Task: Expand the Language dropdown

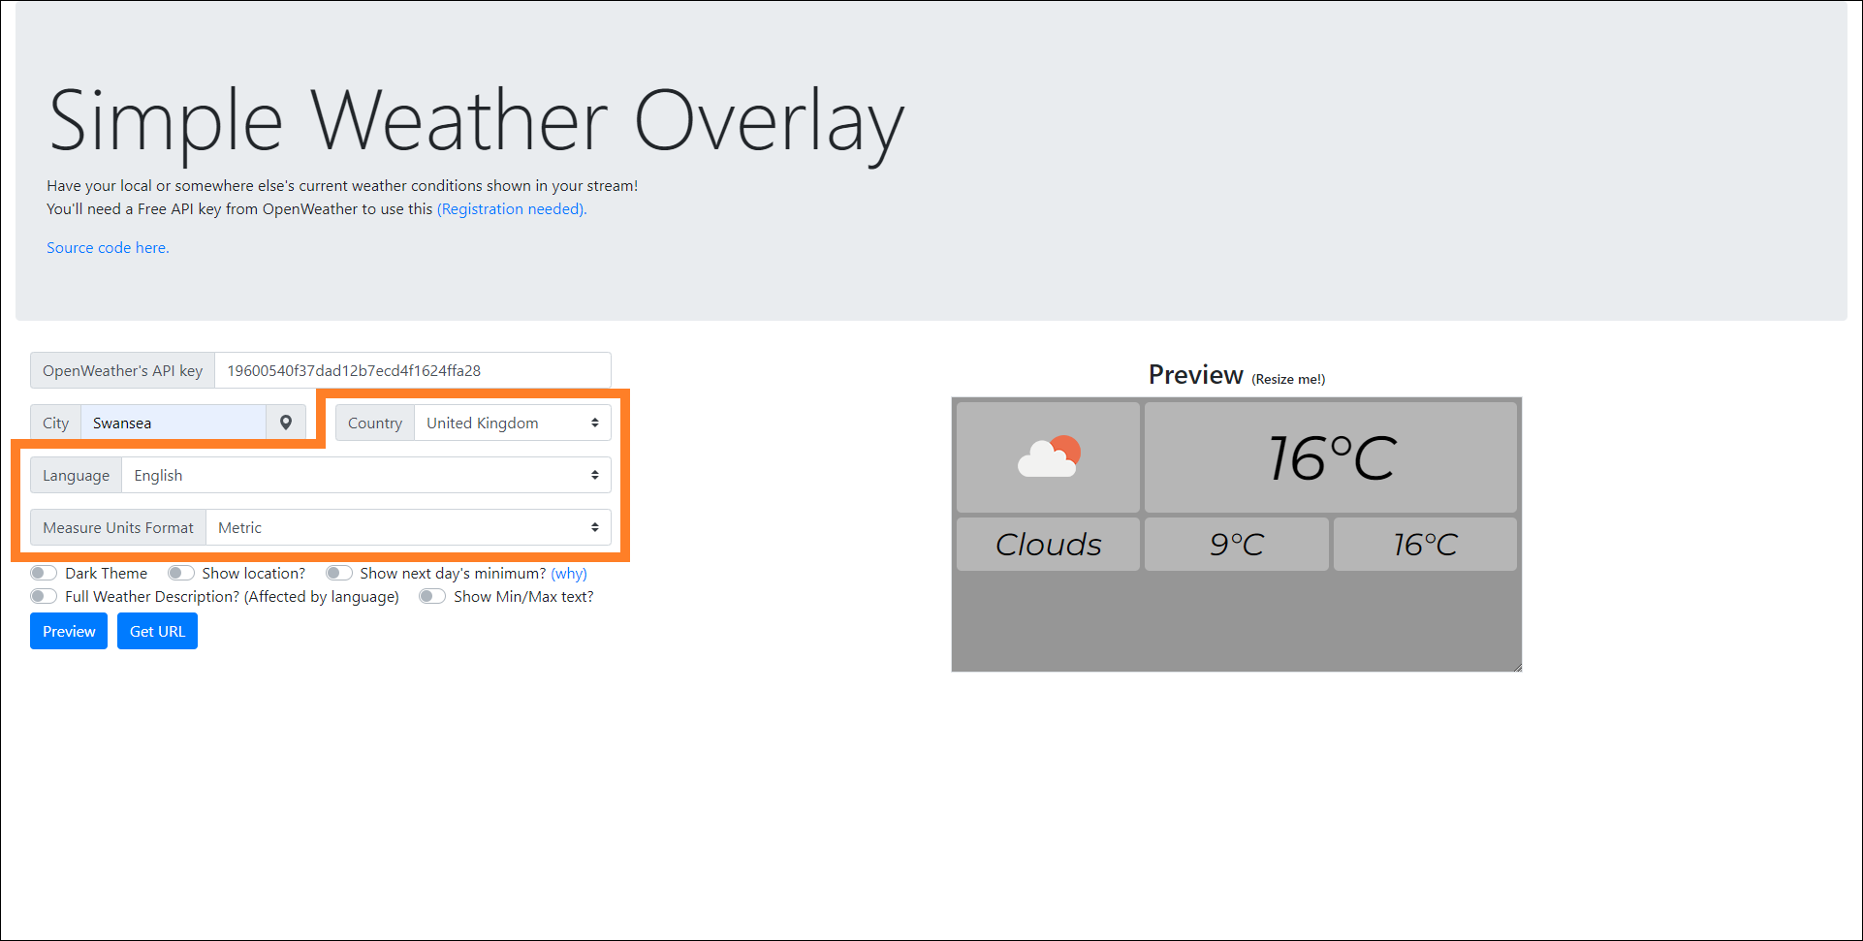Action: pyautogui.click(x=365, y=475)
